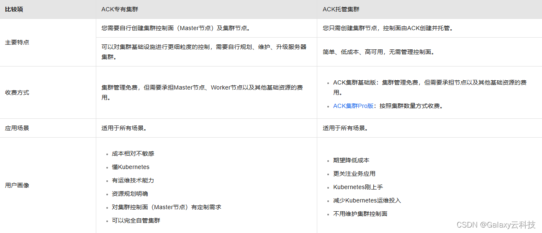Screen dimensions: 542x233
Task: Click bullet 对集群控制面（Master节点）有定制需求
Action: (x=167, y=207)
